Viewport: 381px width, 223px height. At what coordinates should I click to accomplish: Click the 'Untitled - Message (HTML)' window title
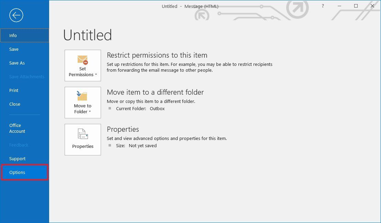tap(190, 6)
